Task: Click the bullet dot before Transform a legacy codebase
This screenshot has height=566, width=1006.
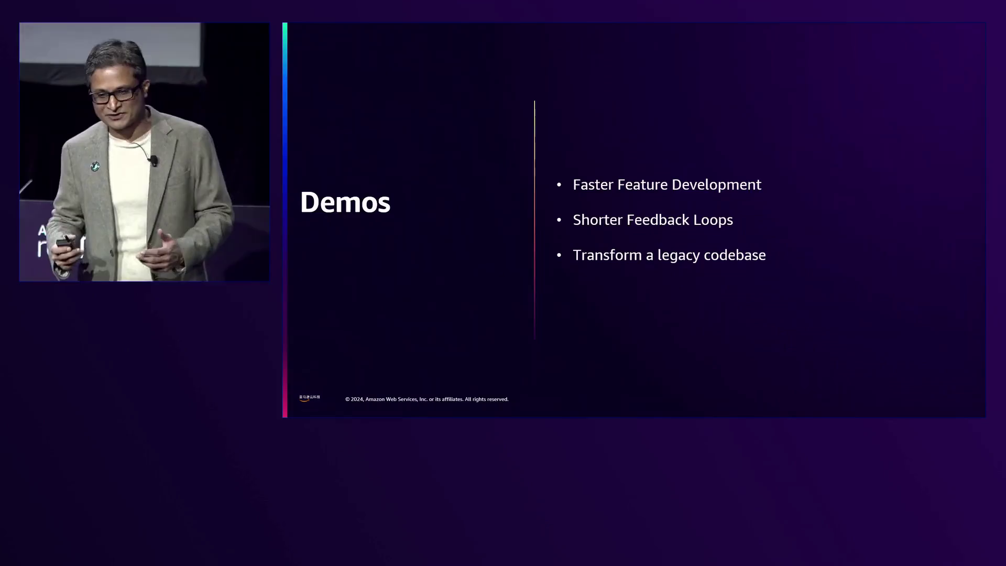Action: (559, 255)
